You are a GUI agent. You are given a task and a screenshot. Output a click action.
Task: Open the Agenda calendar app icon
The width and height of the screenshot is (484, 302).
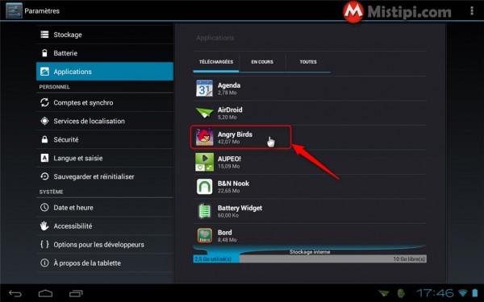point(204,88)
